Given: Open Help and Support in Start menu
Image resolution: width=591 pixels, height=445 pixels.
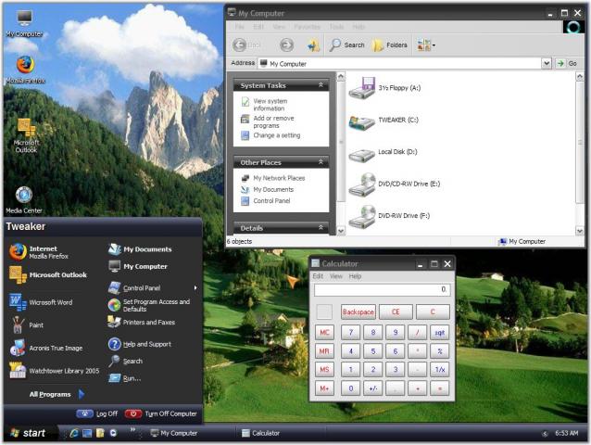Looking at the screenshot, I should [140, 344].
